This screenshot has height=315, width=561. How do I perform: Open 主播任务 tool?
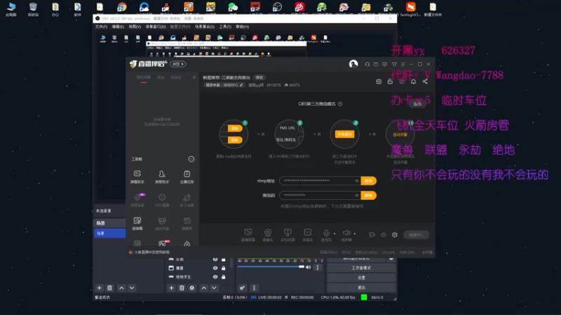pyautogui.click(x=187, y=177)
